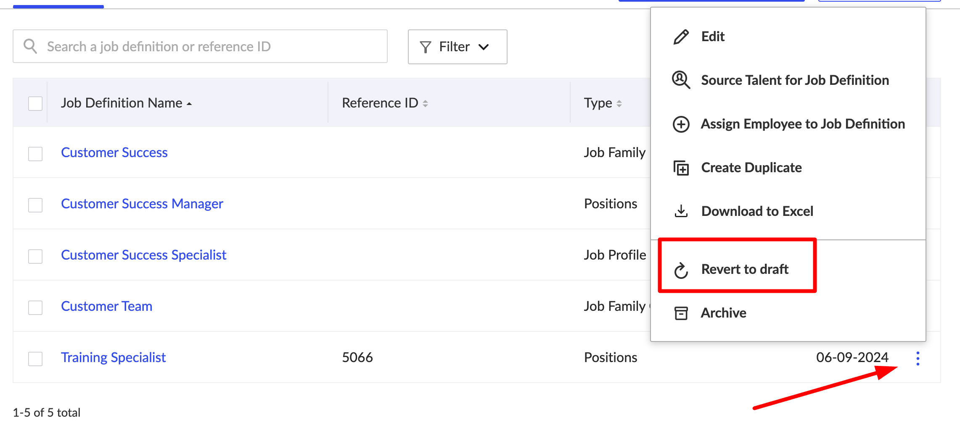
Task: Open the Customer Success Manager link
Action: click(x=142, y=204)
